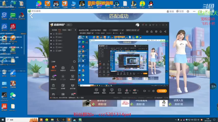Expand speaker volume options arrow
The image size is (218, 122).
(x=138, y=91)
